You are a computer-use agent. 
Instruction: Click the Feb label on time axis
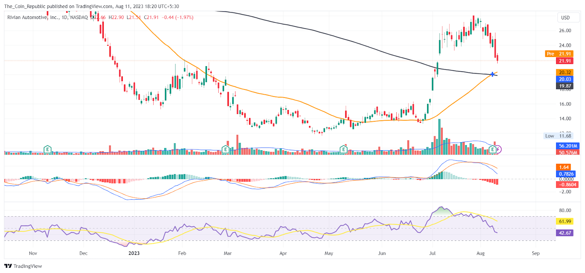pyautogui.click(x=182, y=253)
